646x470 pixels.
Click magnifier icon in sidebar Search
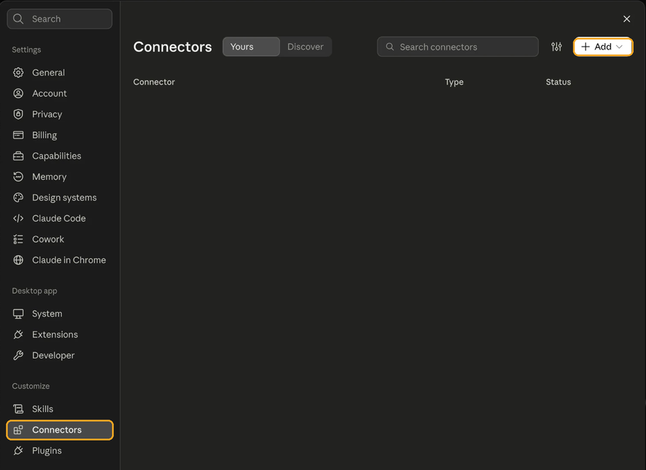pos(18,19)
